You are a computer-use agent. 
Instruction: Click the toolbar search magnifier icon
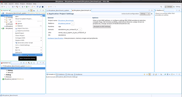[x=161, y=7]
